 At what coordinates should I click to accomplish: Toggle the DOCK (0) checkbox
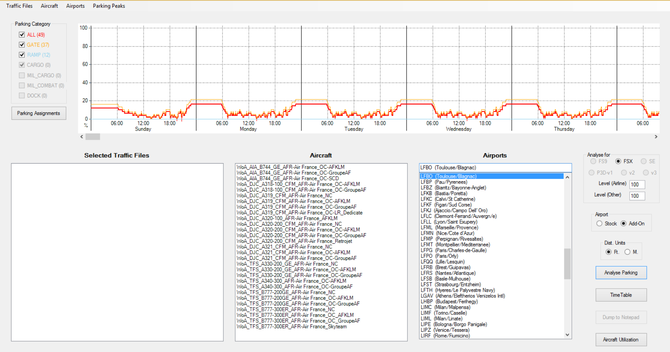pos(22,96)
